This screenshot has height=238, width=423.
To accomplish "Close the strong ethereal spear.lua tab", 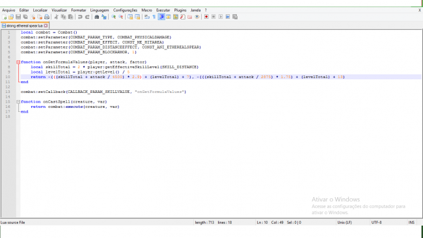I will [x=46, y=25].
